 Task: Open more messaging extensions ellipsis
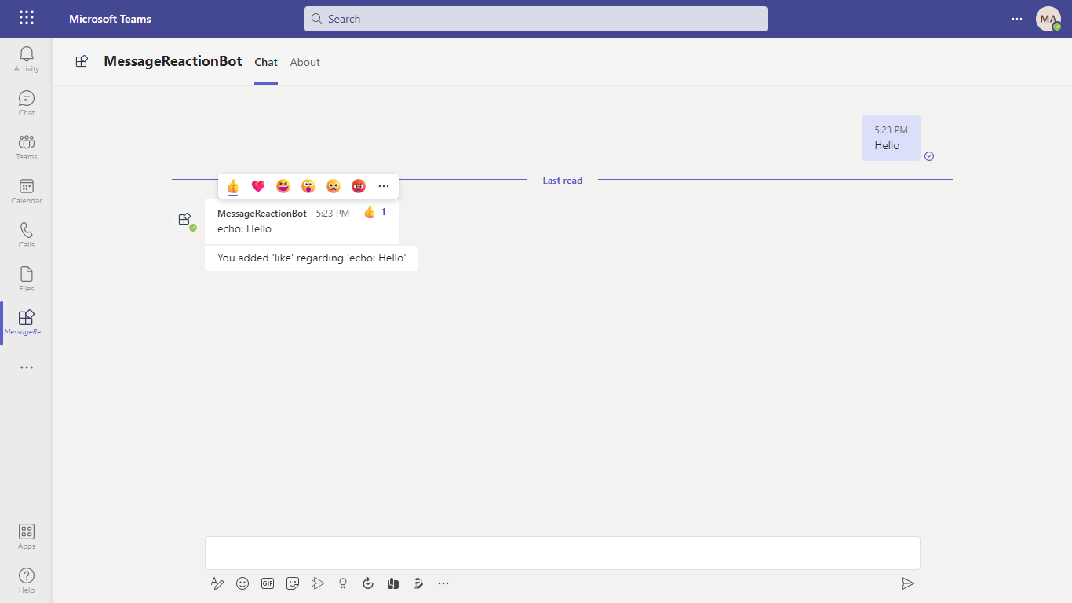coord(443,583)
